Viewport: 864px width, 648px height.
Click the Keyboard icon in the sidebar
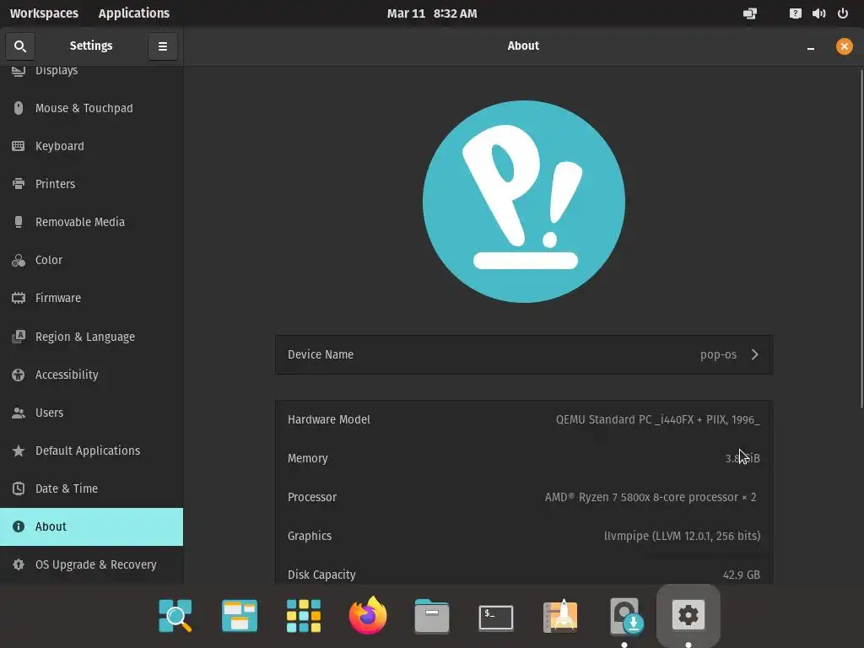click(19, 146)
